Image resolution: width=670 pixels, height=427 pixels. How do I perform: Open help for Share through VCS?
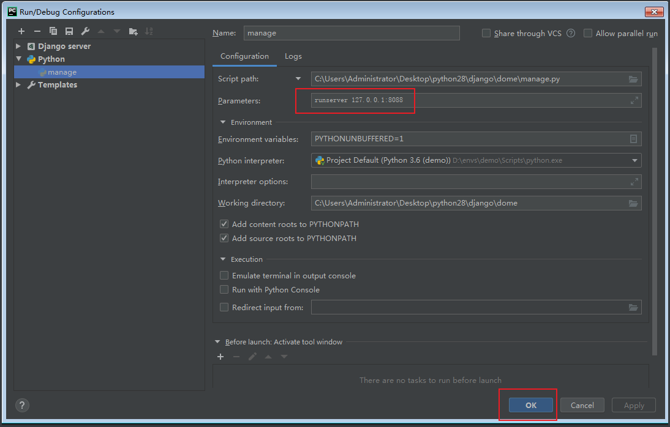(x=571, y=33)
